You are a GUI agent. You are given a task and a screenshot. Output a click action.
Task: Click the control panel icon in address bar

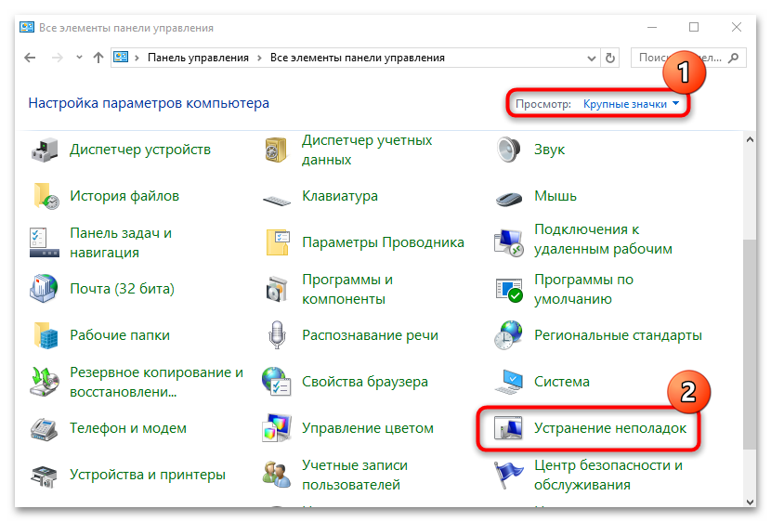coord(121,57)
